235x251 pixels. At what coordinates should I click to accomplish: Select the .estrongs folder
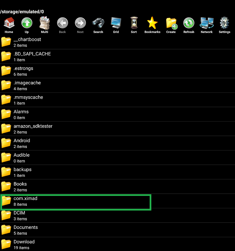(23, 71)
